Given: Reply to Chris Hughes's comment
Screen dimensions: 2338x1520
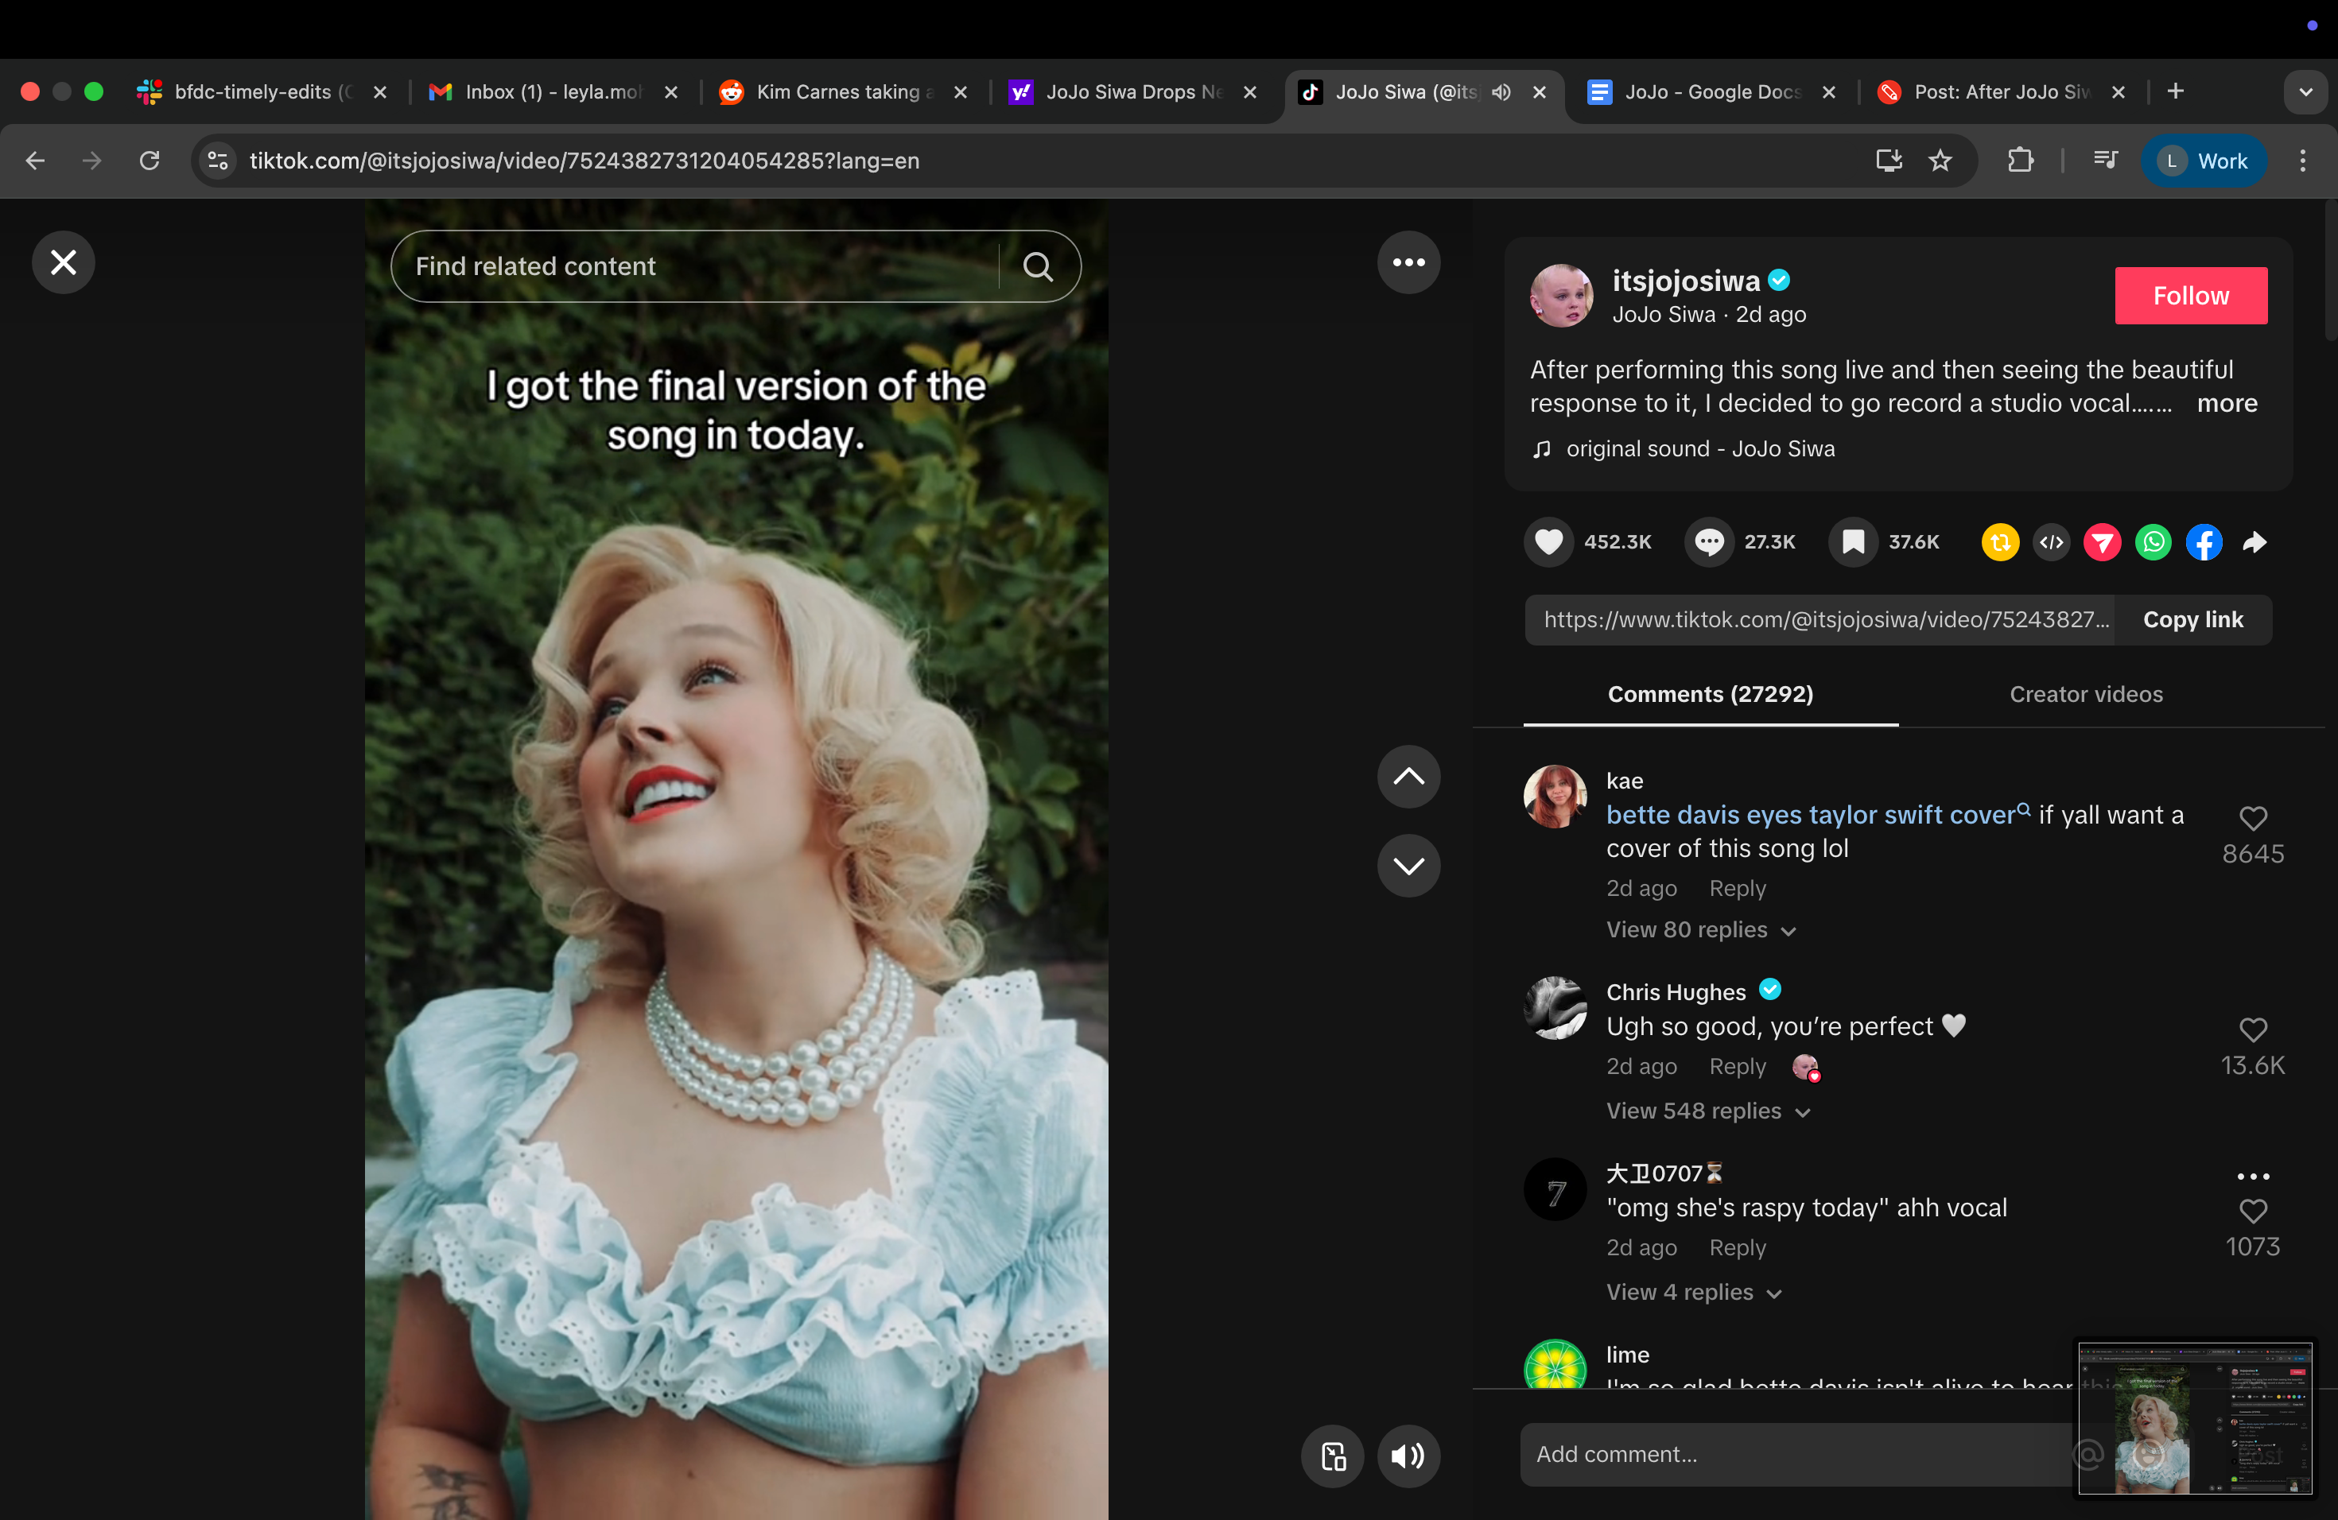Looking at the screenshot, I should tap(1737, 1066).
